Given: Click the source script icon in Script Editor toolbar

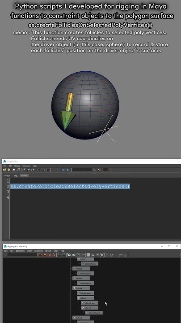Looking at the screenshot, I should pos(9,170).
